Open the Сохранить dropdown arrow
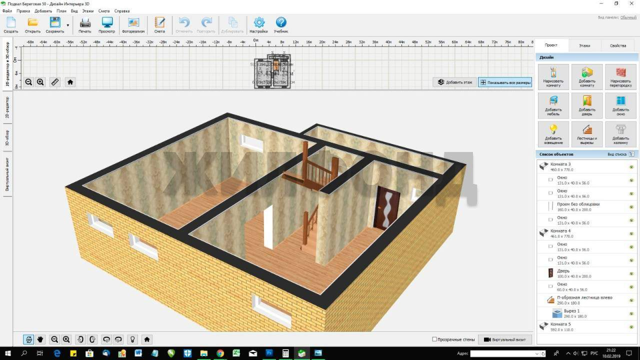This screenshot has height=360, width=640. 67,25
